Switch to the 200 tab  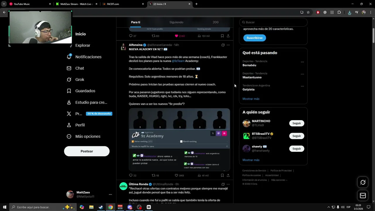pos(215,22)
